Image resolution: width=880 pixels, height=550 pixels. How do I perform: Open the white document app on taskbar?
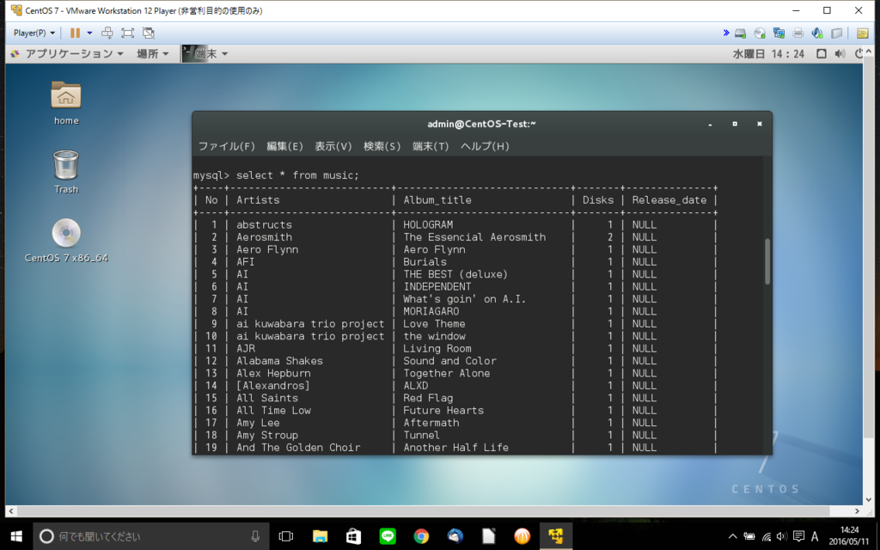click(x=488, y=536)
